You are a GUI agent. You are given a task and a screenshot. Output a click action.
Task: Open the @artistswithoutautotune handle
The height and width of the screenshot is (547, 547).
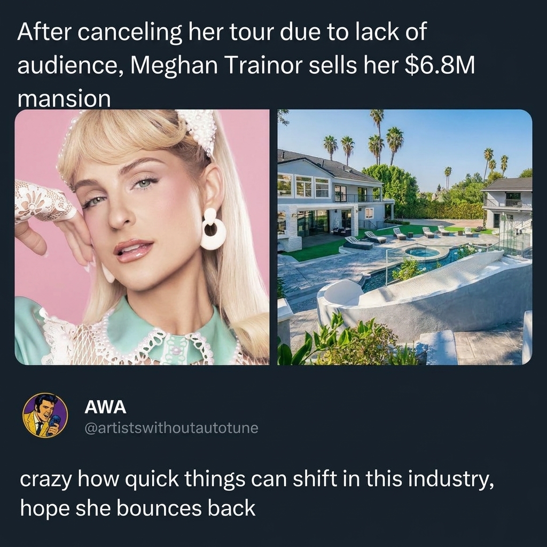(171, 428)
